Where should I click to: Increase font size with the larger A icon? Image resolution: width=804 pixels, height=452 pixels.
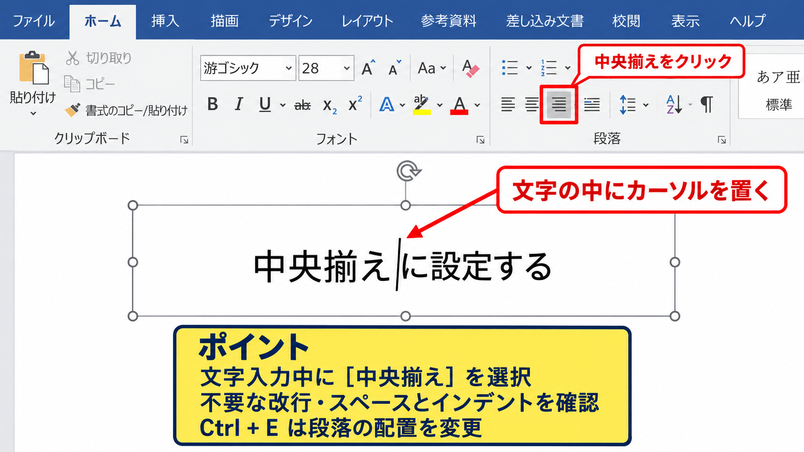pos(368,68)
